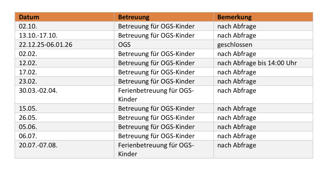The width and height of the screenshot is (324, 173).
Task: Click the 22.12.25-06.01.26 date cell
Action: click(46, 45)
